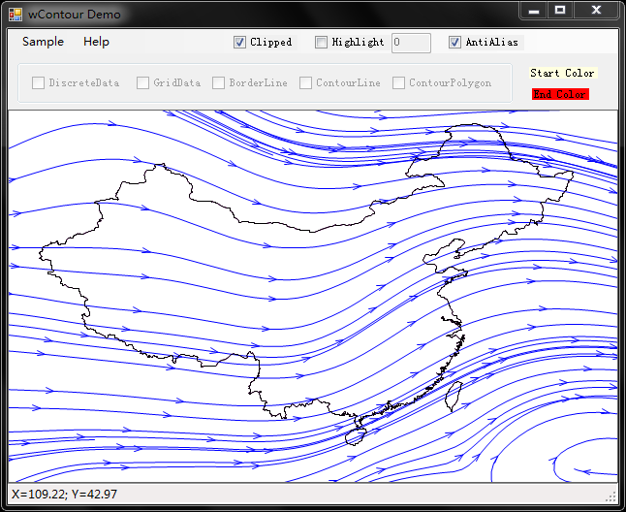This screenshot has width=626, height=512.
Task: Click the wContour Demo title bar icon
Action: pos(16,15)
